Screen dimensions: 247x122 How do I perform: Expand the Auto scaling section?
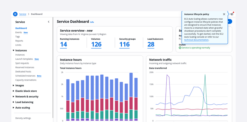13,108
